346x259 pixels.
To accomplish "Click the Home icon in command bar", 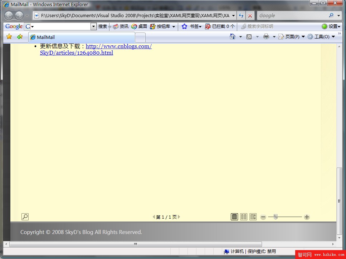I will coord(233,36).
